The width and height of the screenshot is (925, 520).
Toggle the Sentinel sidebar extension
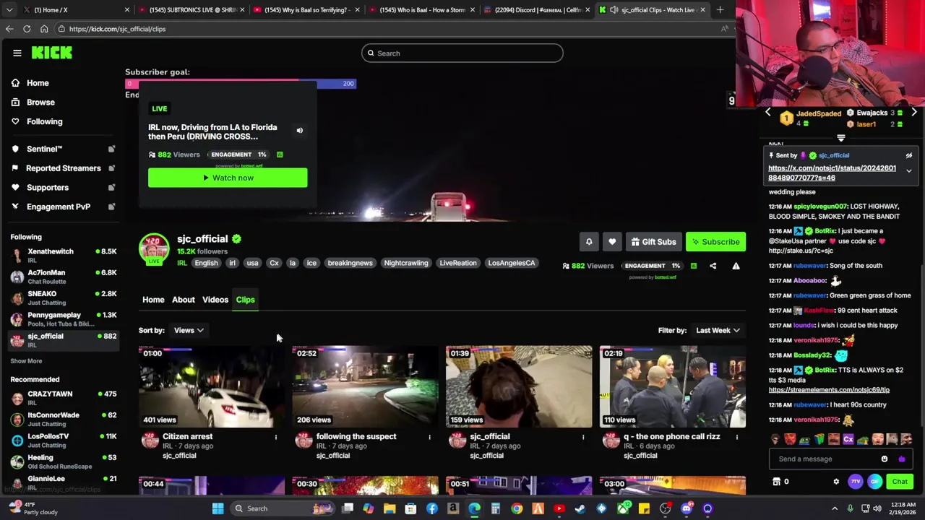point(111,149)
